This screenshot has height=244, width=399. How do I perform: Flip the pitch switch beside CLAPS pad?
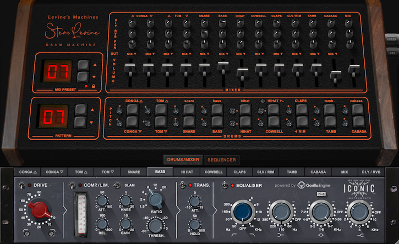288,110
